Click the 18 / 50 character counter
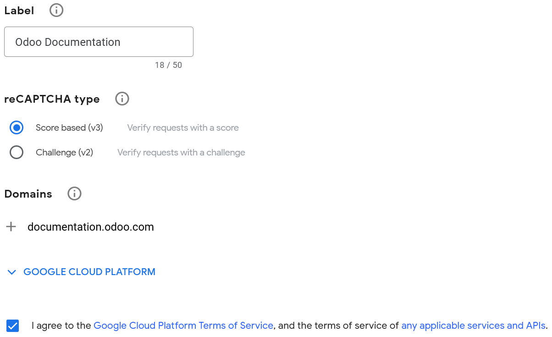 169,65
